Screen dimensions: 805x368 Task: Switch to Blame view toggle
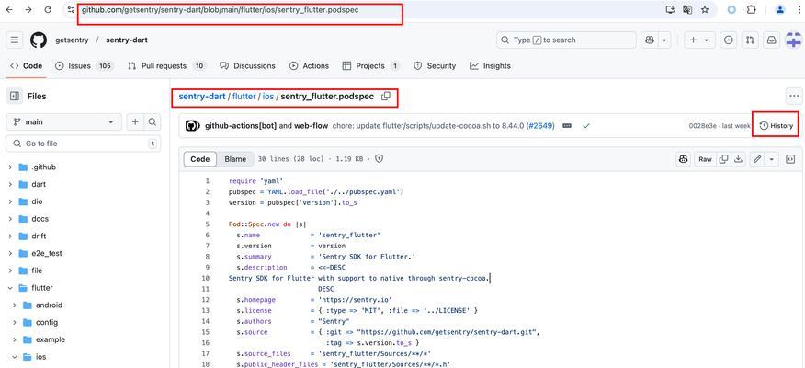pyautogui.click(x=235, y=159)
